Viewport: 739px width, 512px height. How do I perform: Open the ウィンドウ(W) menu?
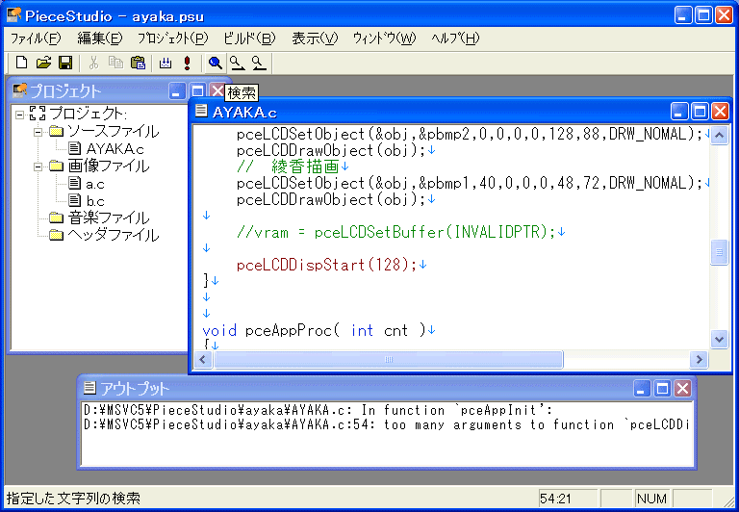(384, 38)
